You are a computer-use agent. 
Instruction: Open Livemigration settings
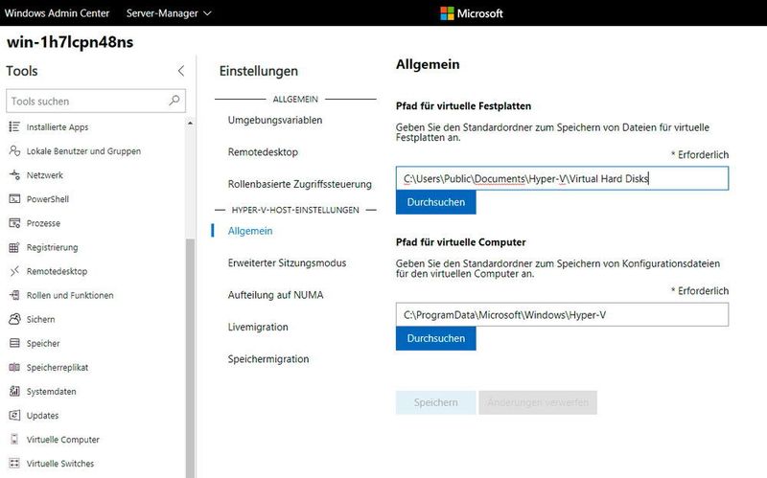click(258, 327)
